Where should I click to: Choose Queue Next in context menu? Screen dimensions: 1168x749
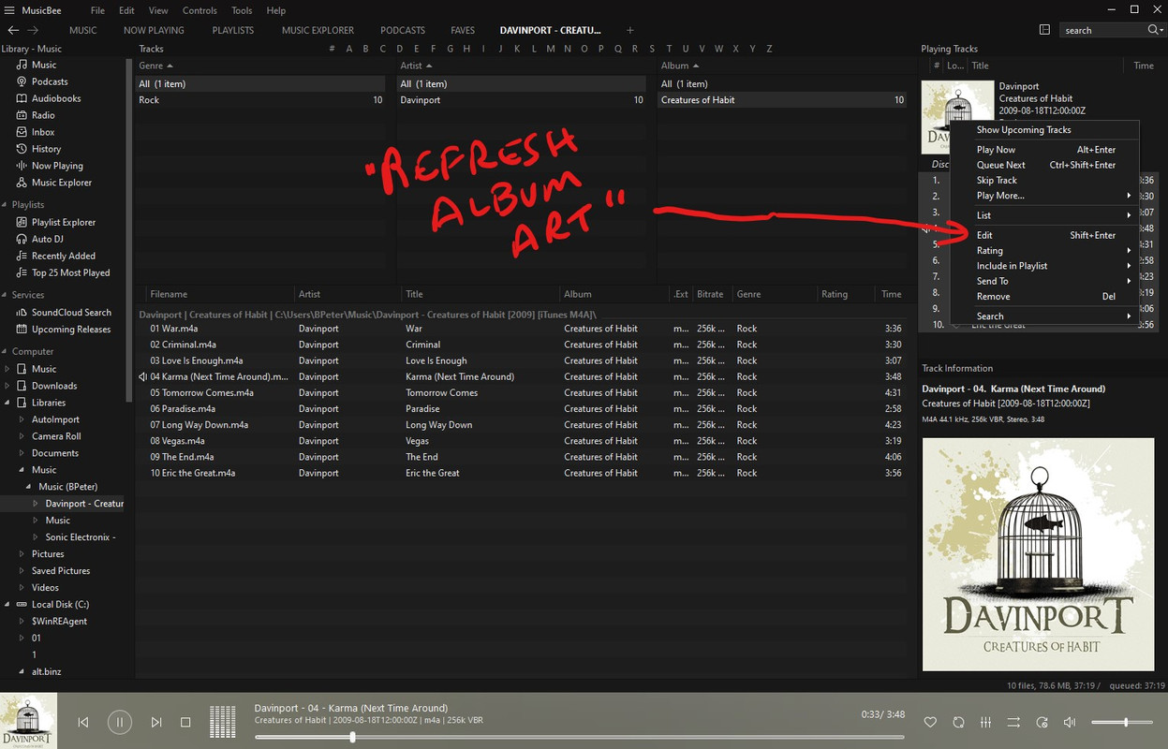1044,165
